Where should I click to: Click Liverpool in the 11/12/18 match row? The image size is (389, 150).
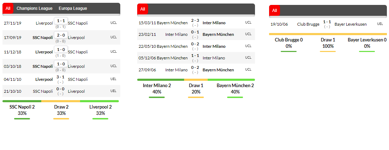[x=44, y=52]
